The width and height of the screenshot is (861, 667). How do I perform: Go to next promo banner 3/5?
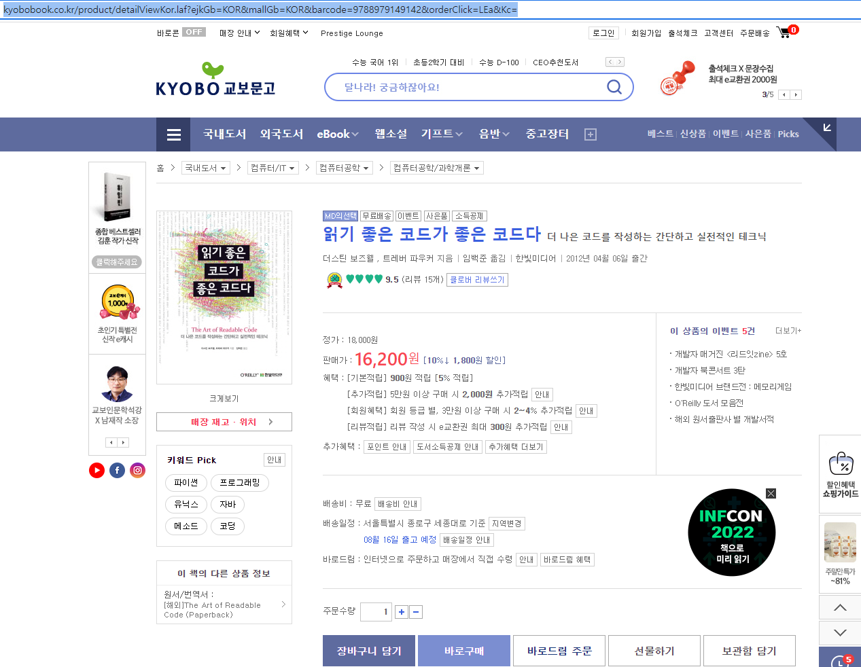(796, 94)
